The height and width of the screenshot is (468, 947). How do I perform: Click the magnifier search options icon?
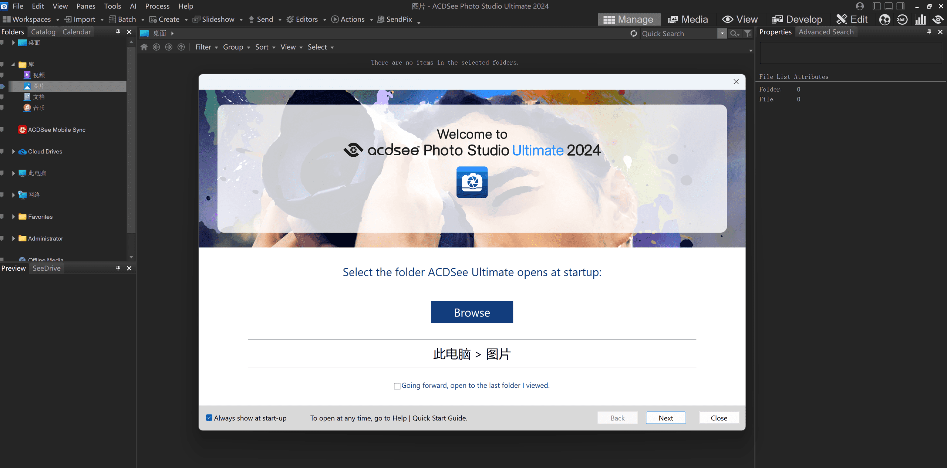tap(734, 34)
